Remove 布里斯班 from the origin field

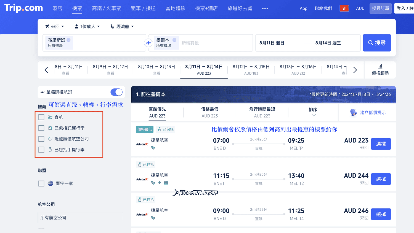tap(68, 40)
